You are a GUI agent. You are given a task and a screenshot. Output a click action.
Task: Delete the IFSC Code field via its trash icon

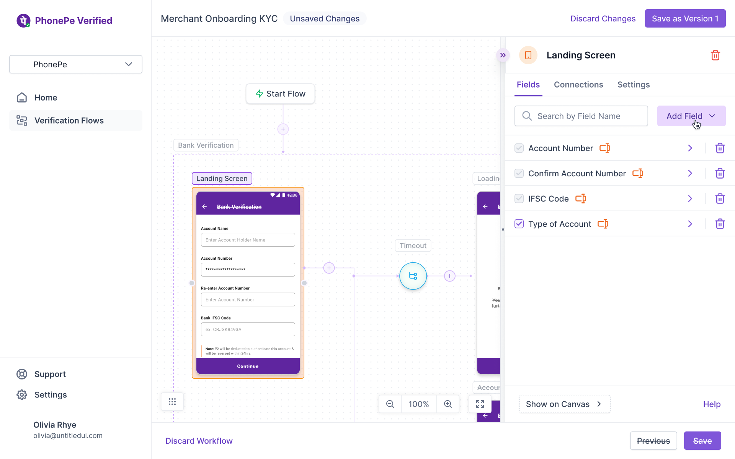[720, 199]
